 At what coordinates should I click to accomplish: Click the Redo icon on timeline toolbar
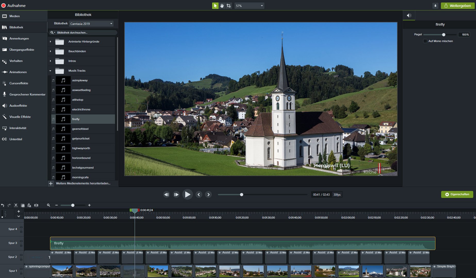click(x=9, y=205)
